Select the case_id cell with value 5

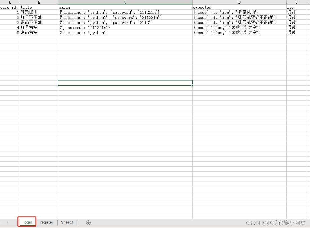pos(10,32)
